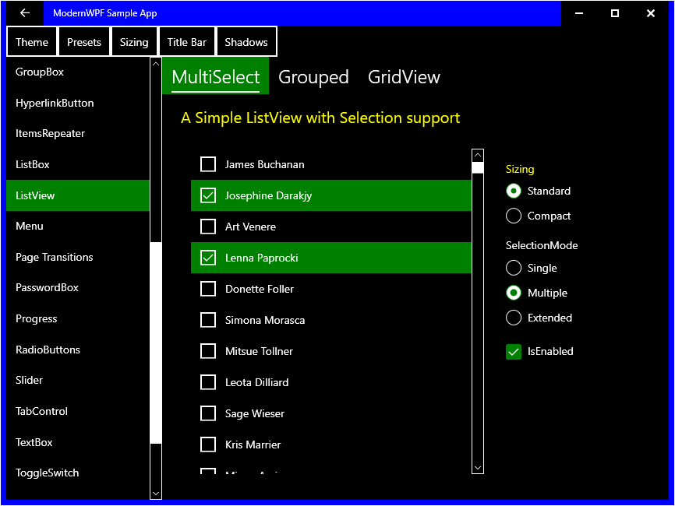The width and height of the screenshot is (675, 506).
Task: Open Slider page in sidebar
Action: [x=78, y=380]
